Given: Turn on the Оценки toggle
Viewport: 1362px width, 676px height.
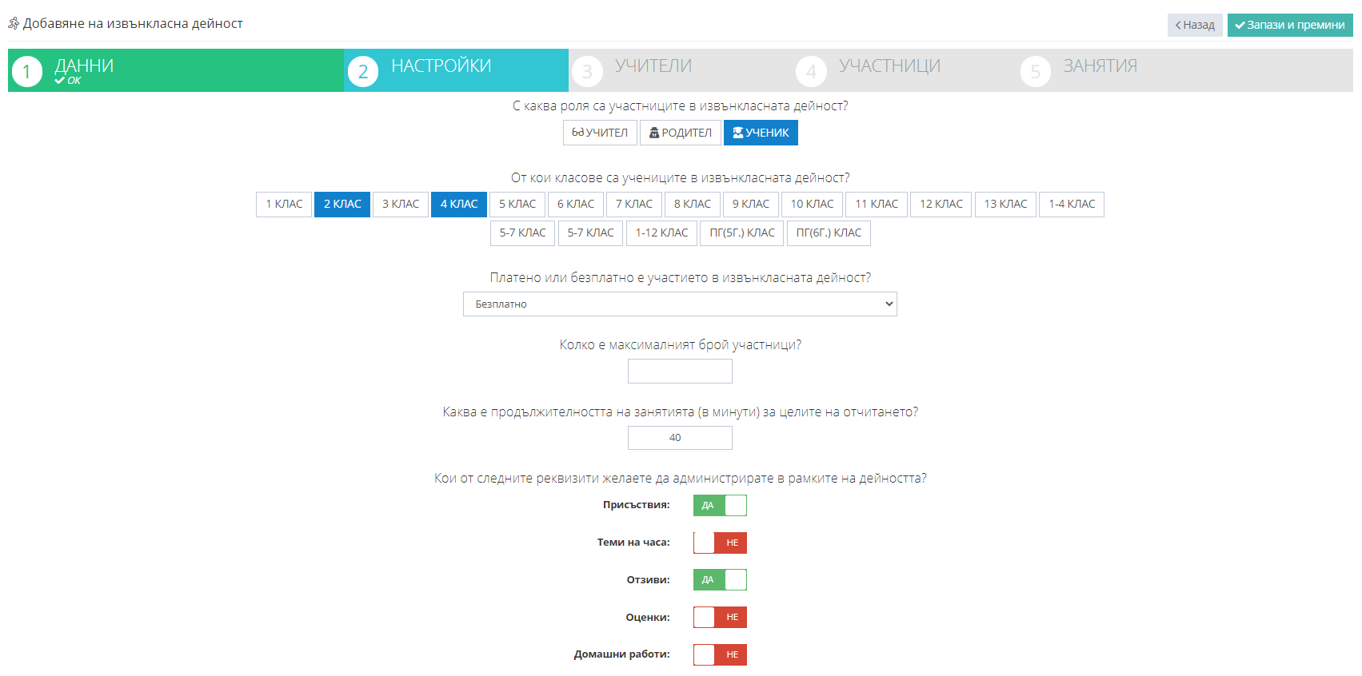Looking at the screenshot, I should click(x=720, y=617).
